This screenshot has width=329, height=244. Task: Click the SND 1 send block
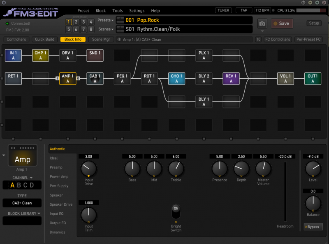[95, 55]
